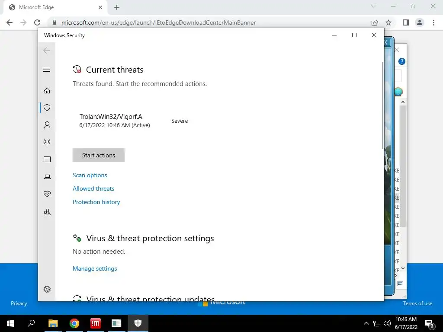The width and height of the screenshot is (443, 332).
Task: Open Google Chrome from the taskbar
Action: [74, 323]
